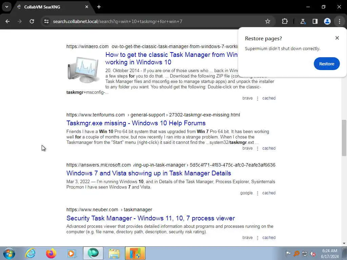Image resolution: width=347 pixels, height=260 pixels.
Task: Click the Restore button
Action: pos(327,64)
